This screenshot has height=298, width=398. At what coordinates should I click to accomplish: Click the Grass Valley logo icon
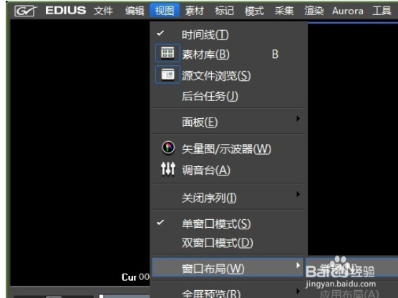pyautogui.click(x=26, y=11)
